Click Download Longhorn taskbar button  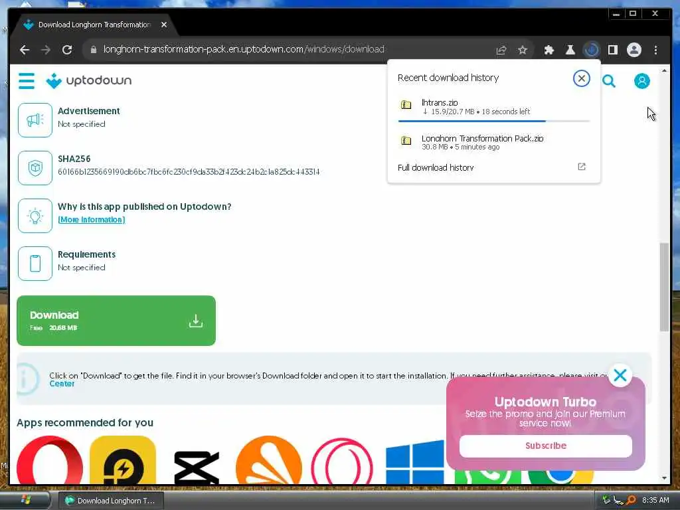[111, 501]
